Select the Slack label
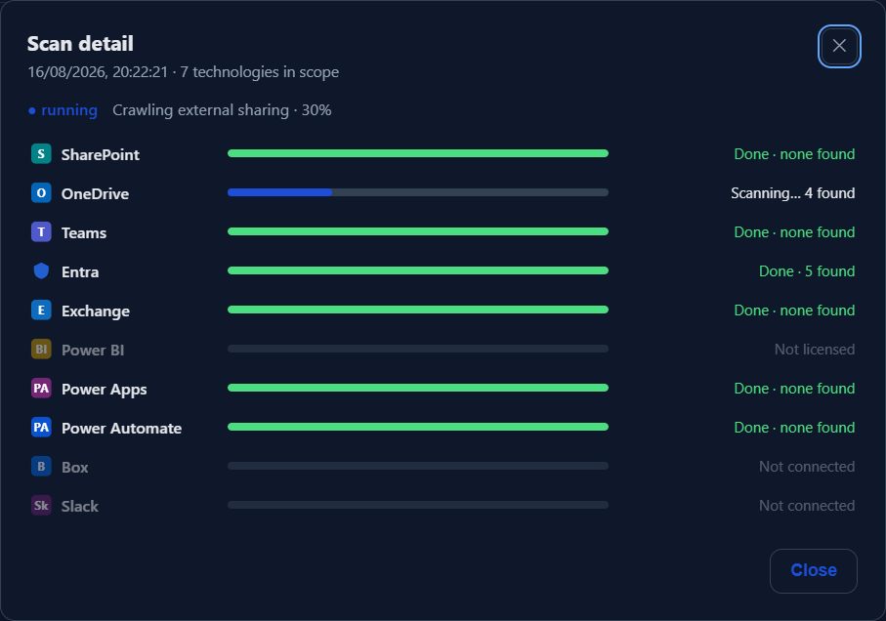The image size is (886, 621). pos(80,507)
